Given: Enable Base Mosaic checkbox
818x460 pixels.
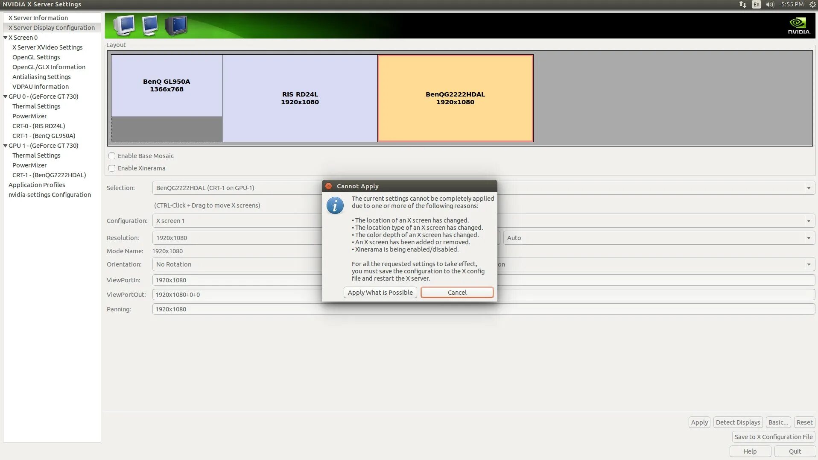Looking at the screenshot, I should tap(112, 156).
